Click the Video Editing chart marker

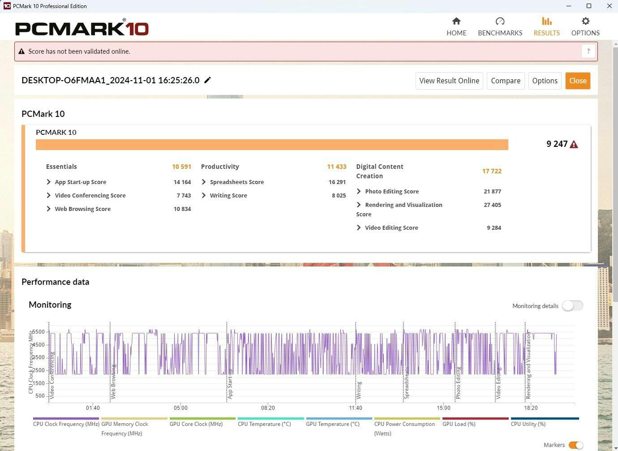[498, 383]
